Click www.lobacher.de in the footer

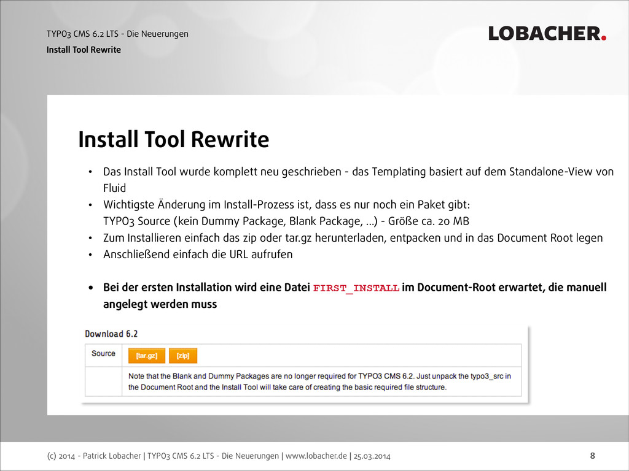tap(316, 456)
